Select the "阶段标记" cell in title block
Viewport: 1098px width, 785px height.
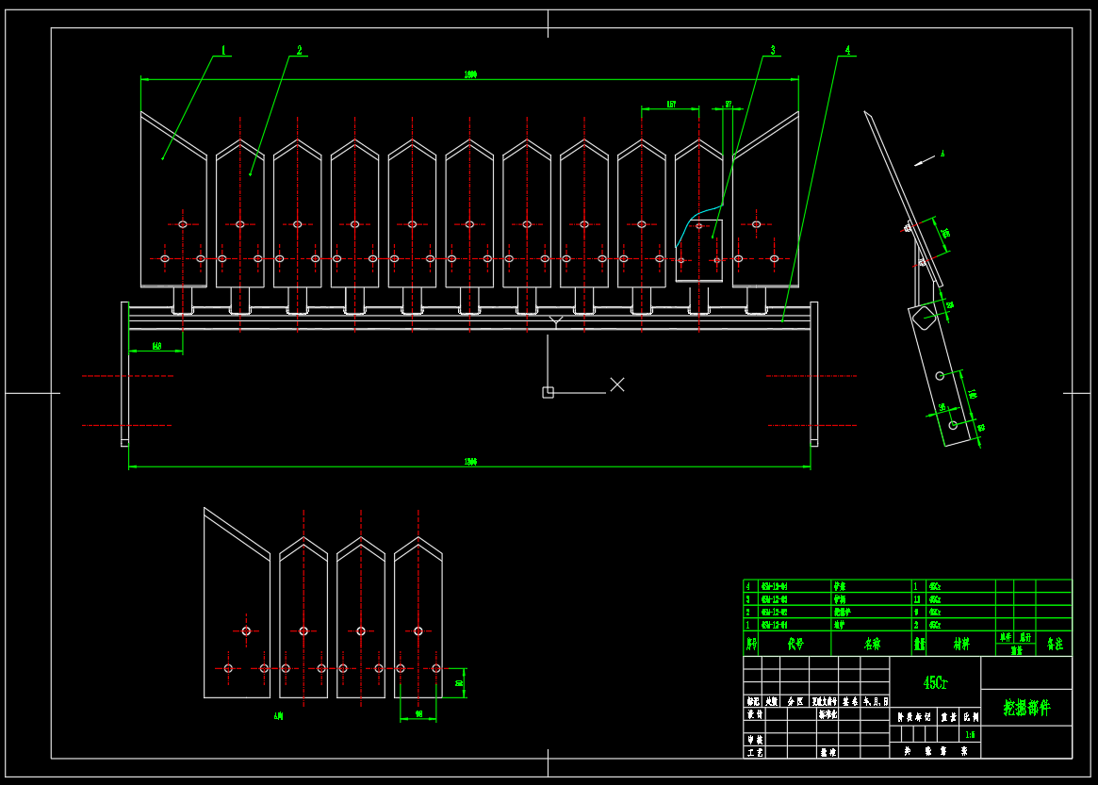pyautogui.click(x=914, y=717)
